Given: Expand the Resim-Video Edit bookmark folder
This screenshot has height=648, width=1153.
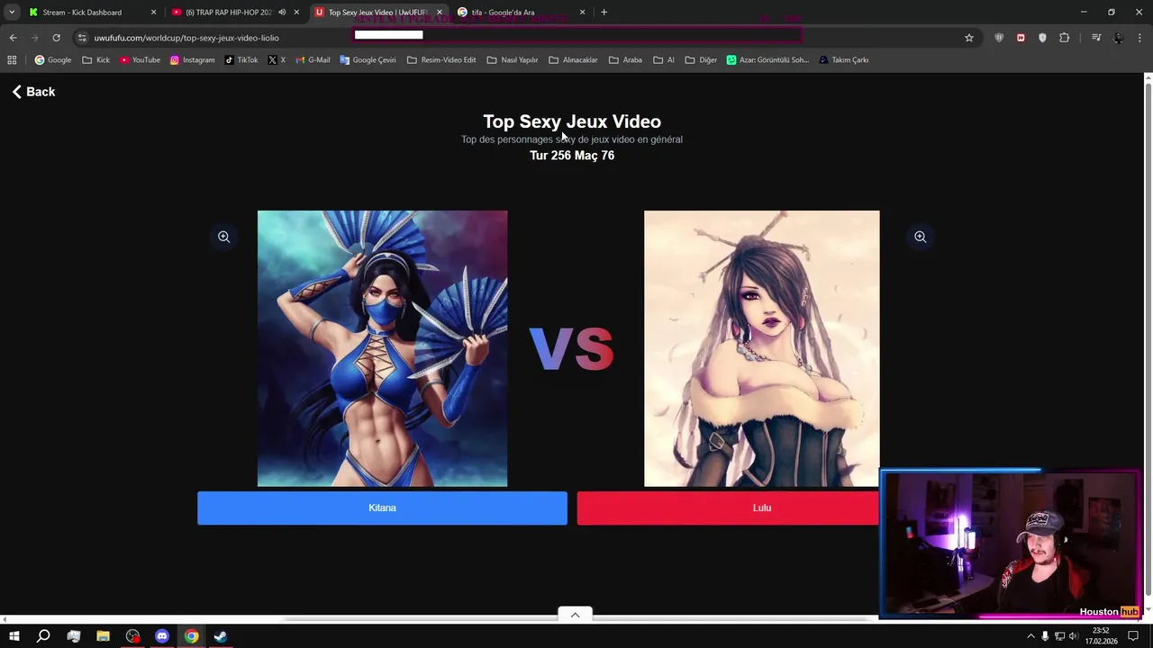Looking at the screenshot, I should tap(441, 60).
